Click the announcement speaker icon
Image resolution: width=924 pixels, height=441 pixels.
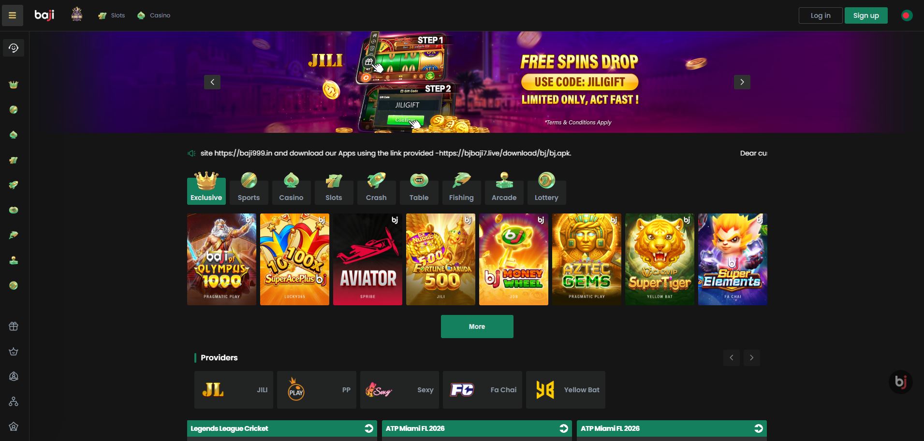coord(191,153)
